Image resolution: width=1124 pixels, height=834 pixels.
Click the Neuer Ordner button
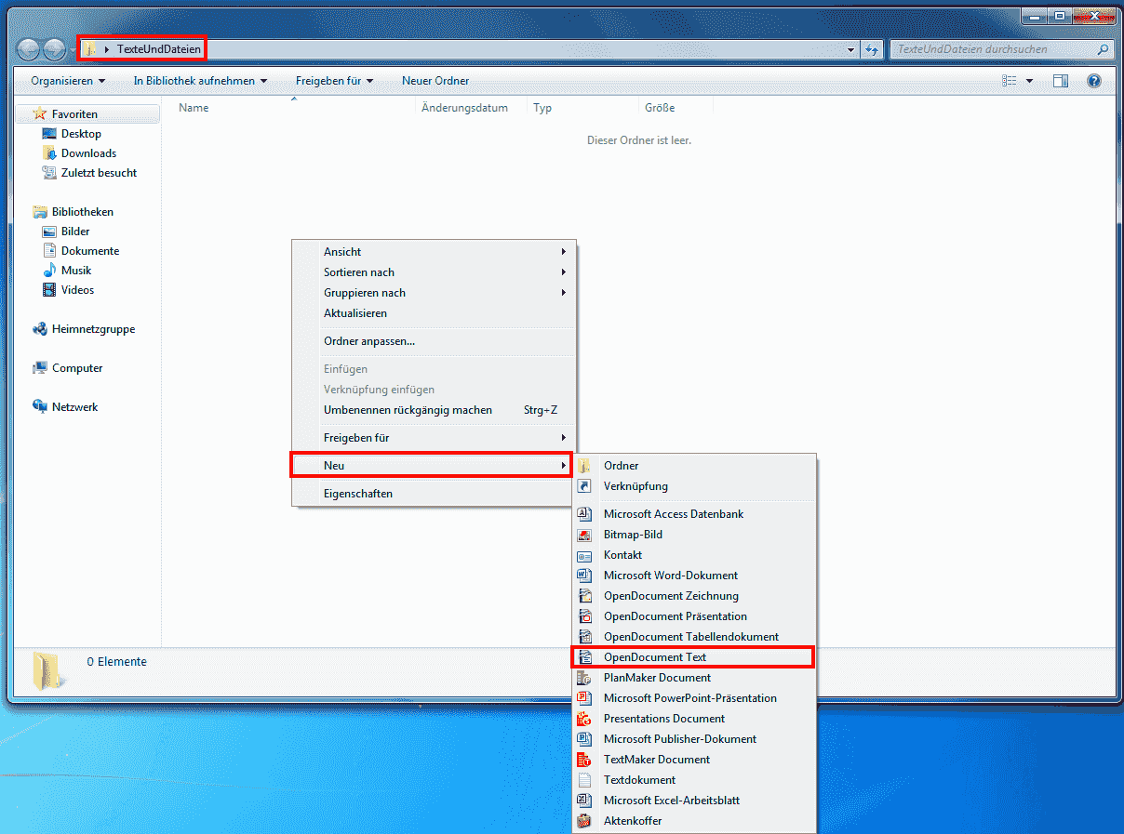click(x=435, y=81)
